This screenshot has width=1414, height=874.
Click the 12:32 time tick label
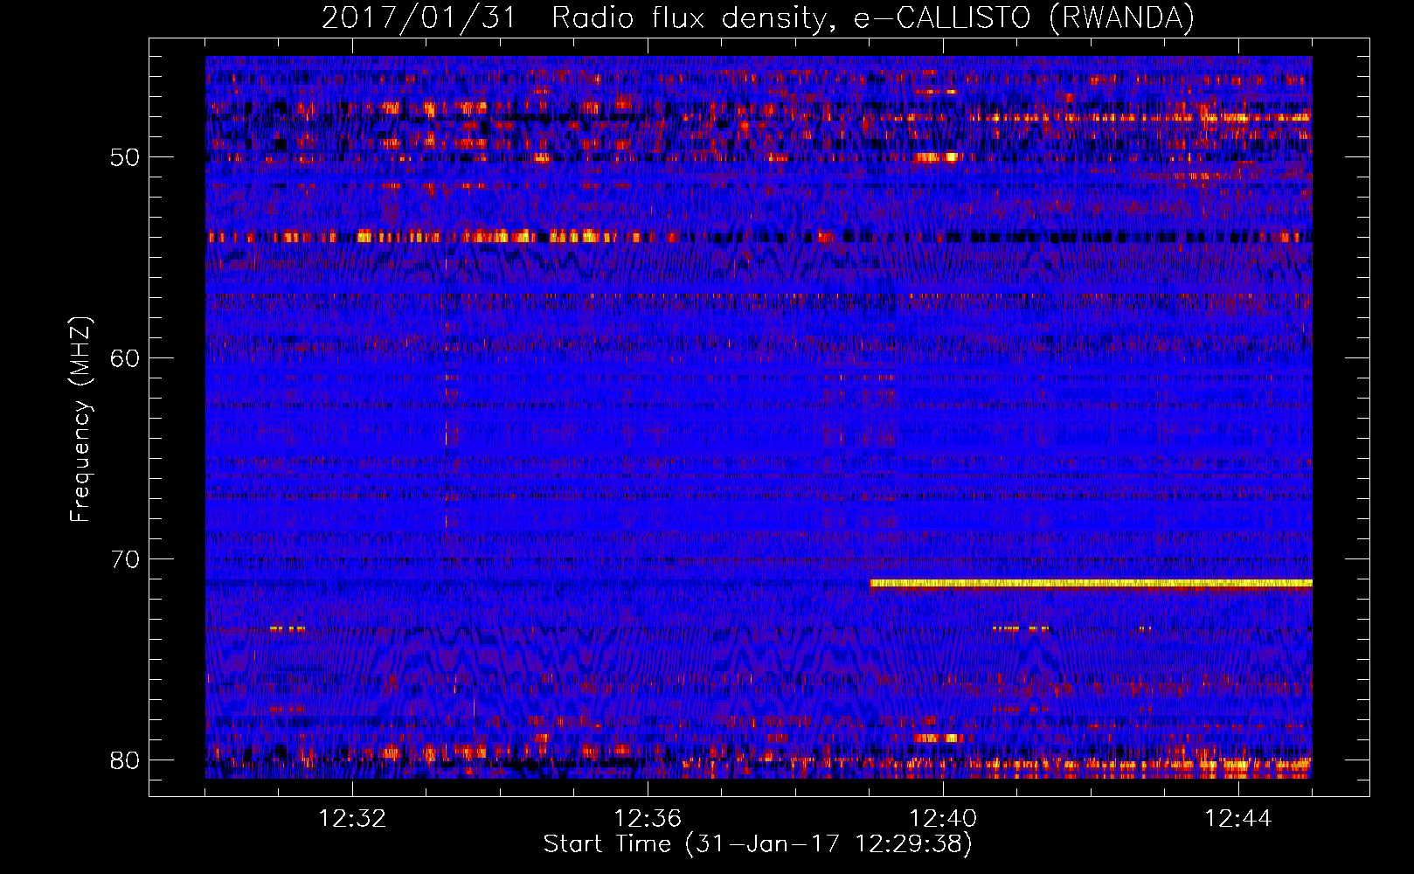pyautogui.click(x=352, y=819)
